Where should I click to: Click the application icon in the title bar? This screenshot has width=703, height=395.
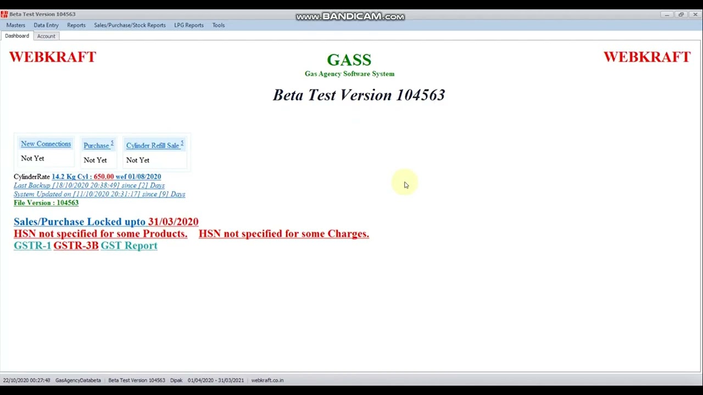(x=4, y=14)
